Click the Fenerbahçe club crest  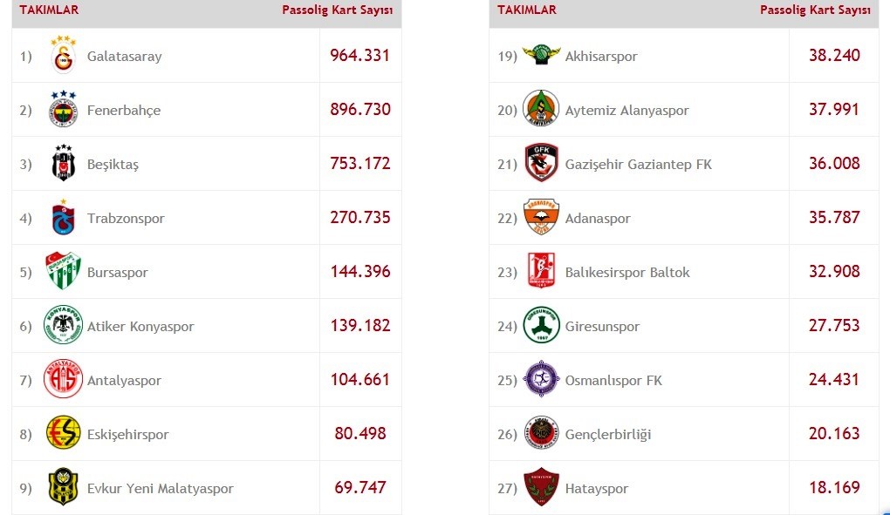tap(63, 109)
